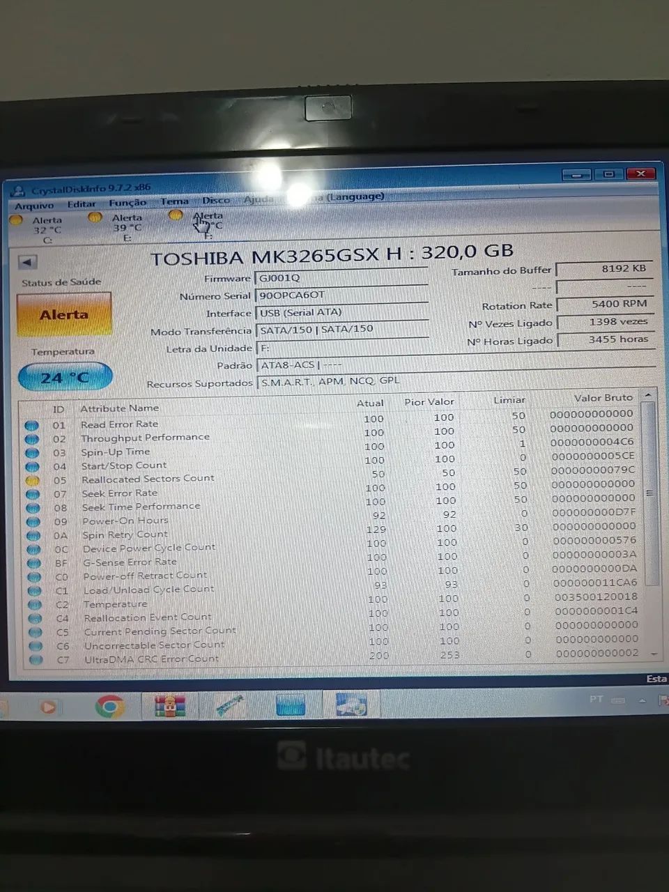Image resolution: width=669 pixels, height=892 pixels.
Task: Click the status icon for UltraDMA CRC Error Count
Action: coord(37,659)
